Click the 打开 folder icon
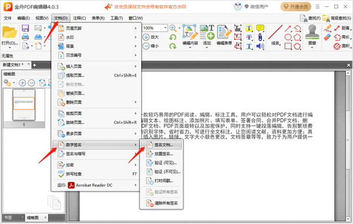353x224 pixels. click(9, 33)
